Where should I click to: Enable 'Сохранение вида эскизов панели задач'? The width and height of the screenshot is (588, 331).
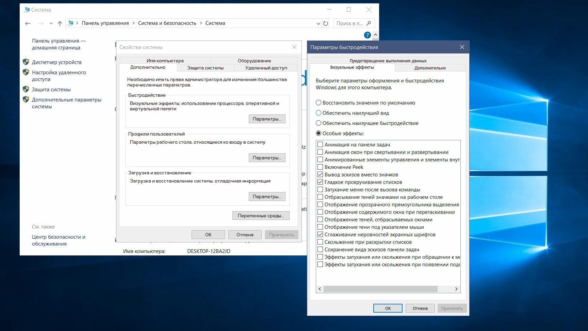320,249
